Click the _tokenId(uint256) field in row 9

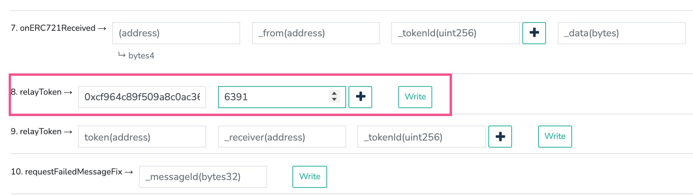point(422,137)
